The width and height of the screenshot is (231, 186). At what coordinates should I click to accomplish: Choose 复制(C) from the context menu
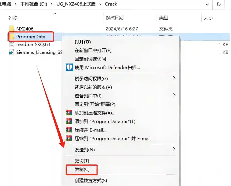click(x=82, y=169)
